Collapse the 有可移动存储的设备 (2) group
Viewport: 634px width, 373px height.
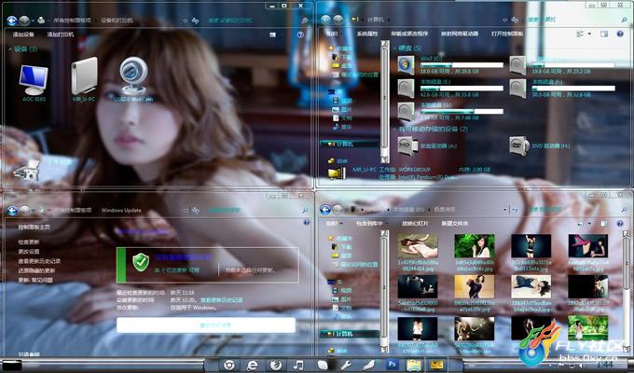point(394,129)
